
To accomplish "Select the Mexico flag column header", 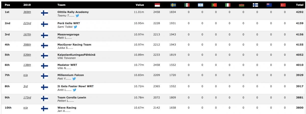I will click(187, 5).
